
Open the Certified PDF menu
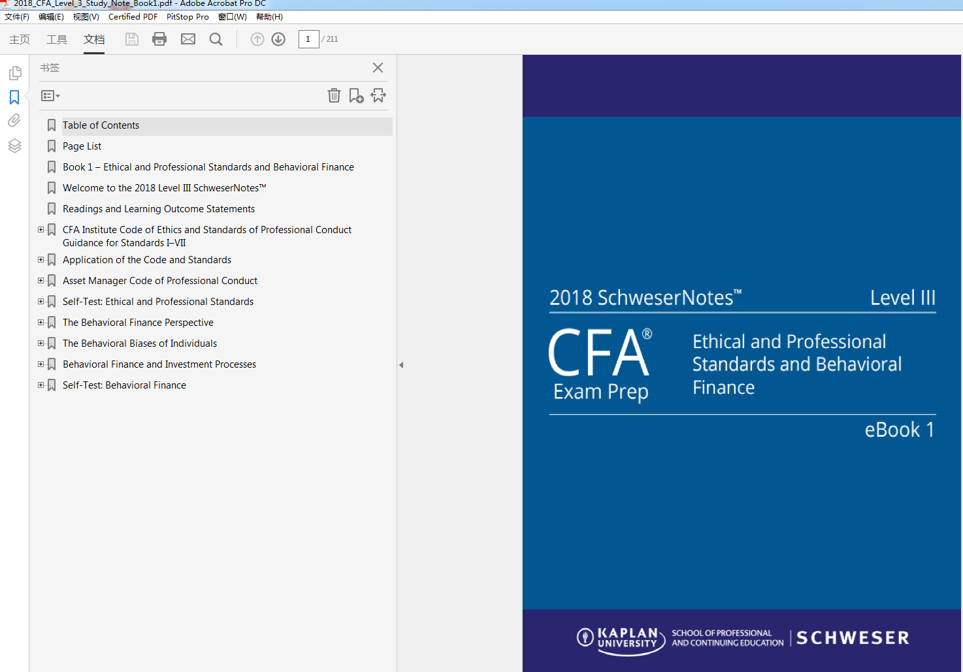click(x=133, y=17)
